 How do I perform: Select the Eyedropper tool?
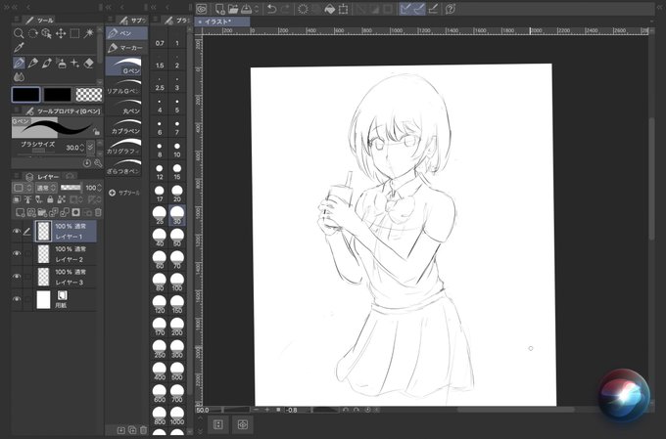[x=19, y=48]
